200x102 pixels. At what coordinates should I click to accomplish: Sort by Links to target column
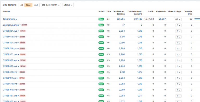click(175, 11)
